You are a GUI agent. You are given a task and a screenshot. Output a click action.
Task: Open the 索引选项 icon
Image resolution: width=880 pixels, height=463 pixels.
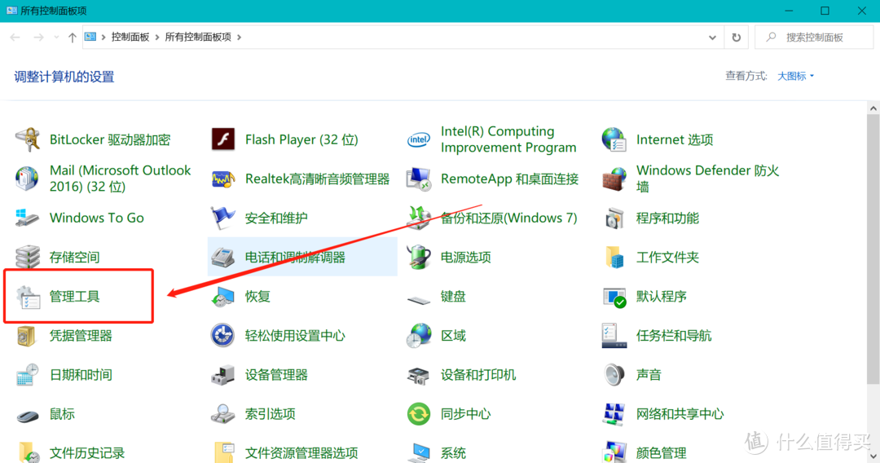pyautogui.click(x=222, y=413)
